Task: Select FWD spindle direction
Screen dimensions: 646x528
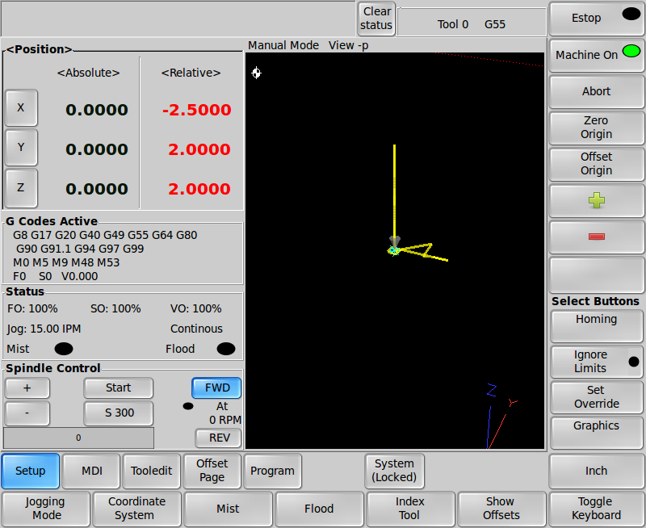Action: [x=216, y=388]
